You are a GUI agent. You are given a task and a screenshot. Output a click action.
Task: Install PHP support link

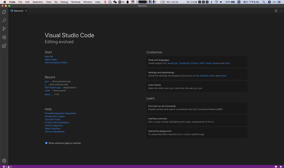[x=202, y=63]
